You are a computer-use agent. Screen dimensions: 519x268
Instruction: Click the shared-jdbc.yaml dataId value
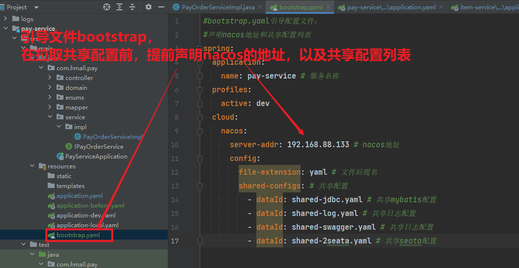coord(327,200)
